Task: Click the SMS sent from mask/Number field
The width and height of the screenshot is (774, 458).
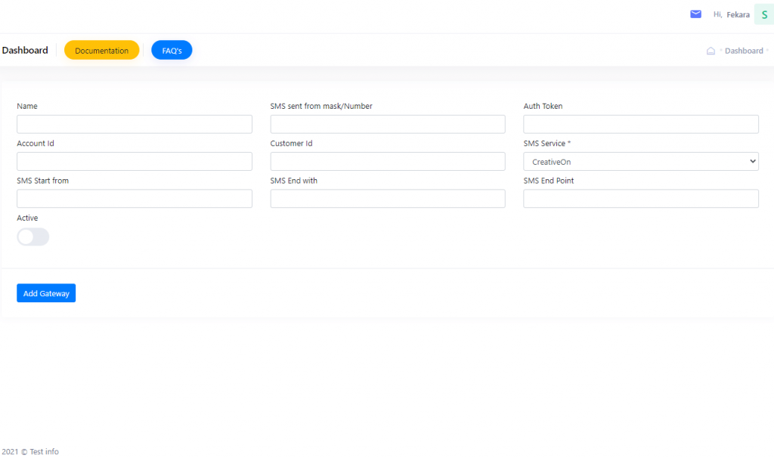Action: point(388,124)
